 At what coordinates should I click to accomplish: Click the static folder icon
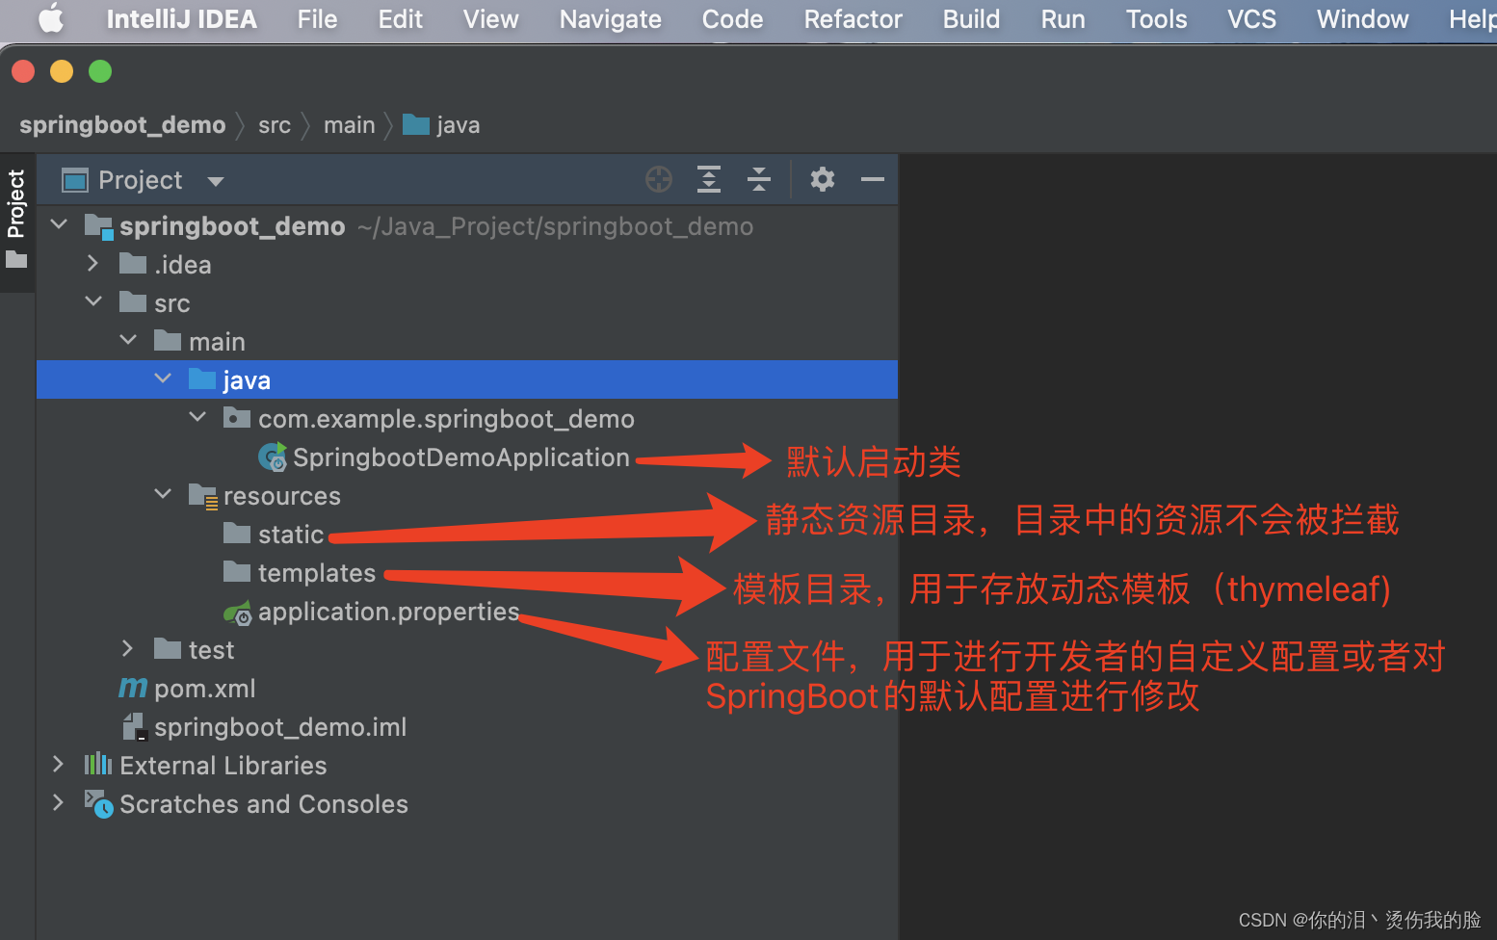click(x=237, y=533)
